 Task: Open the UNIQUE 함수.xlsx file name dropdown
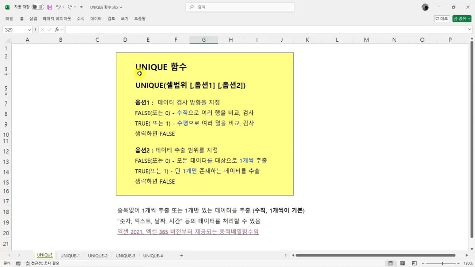(106, 7)
